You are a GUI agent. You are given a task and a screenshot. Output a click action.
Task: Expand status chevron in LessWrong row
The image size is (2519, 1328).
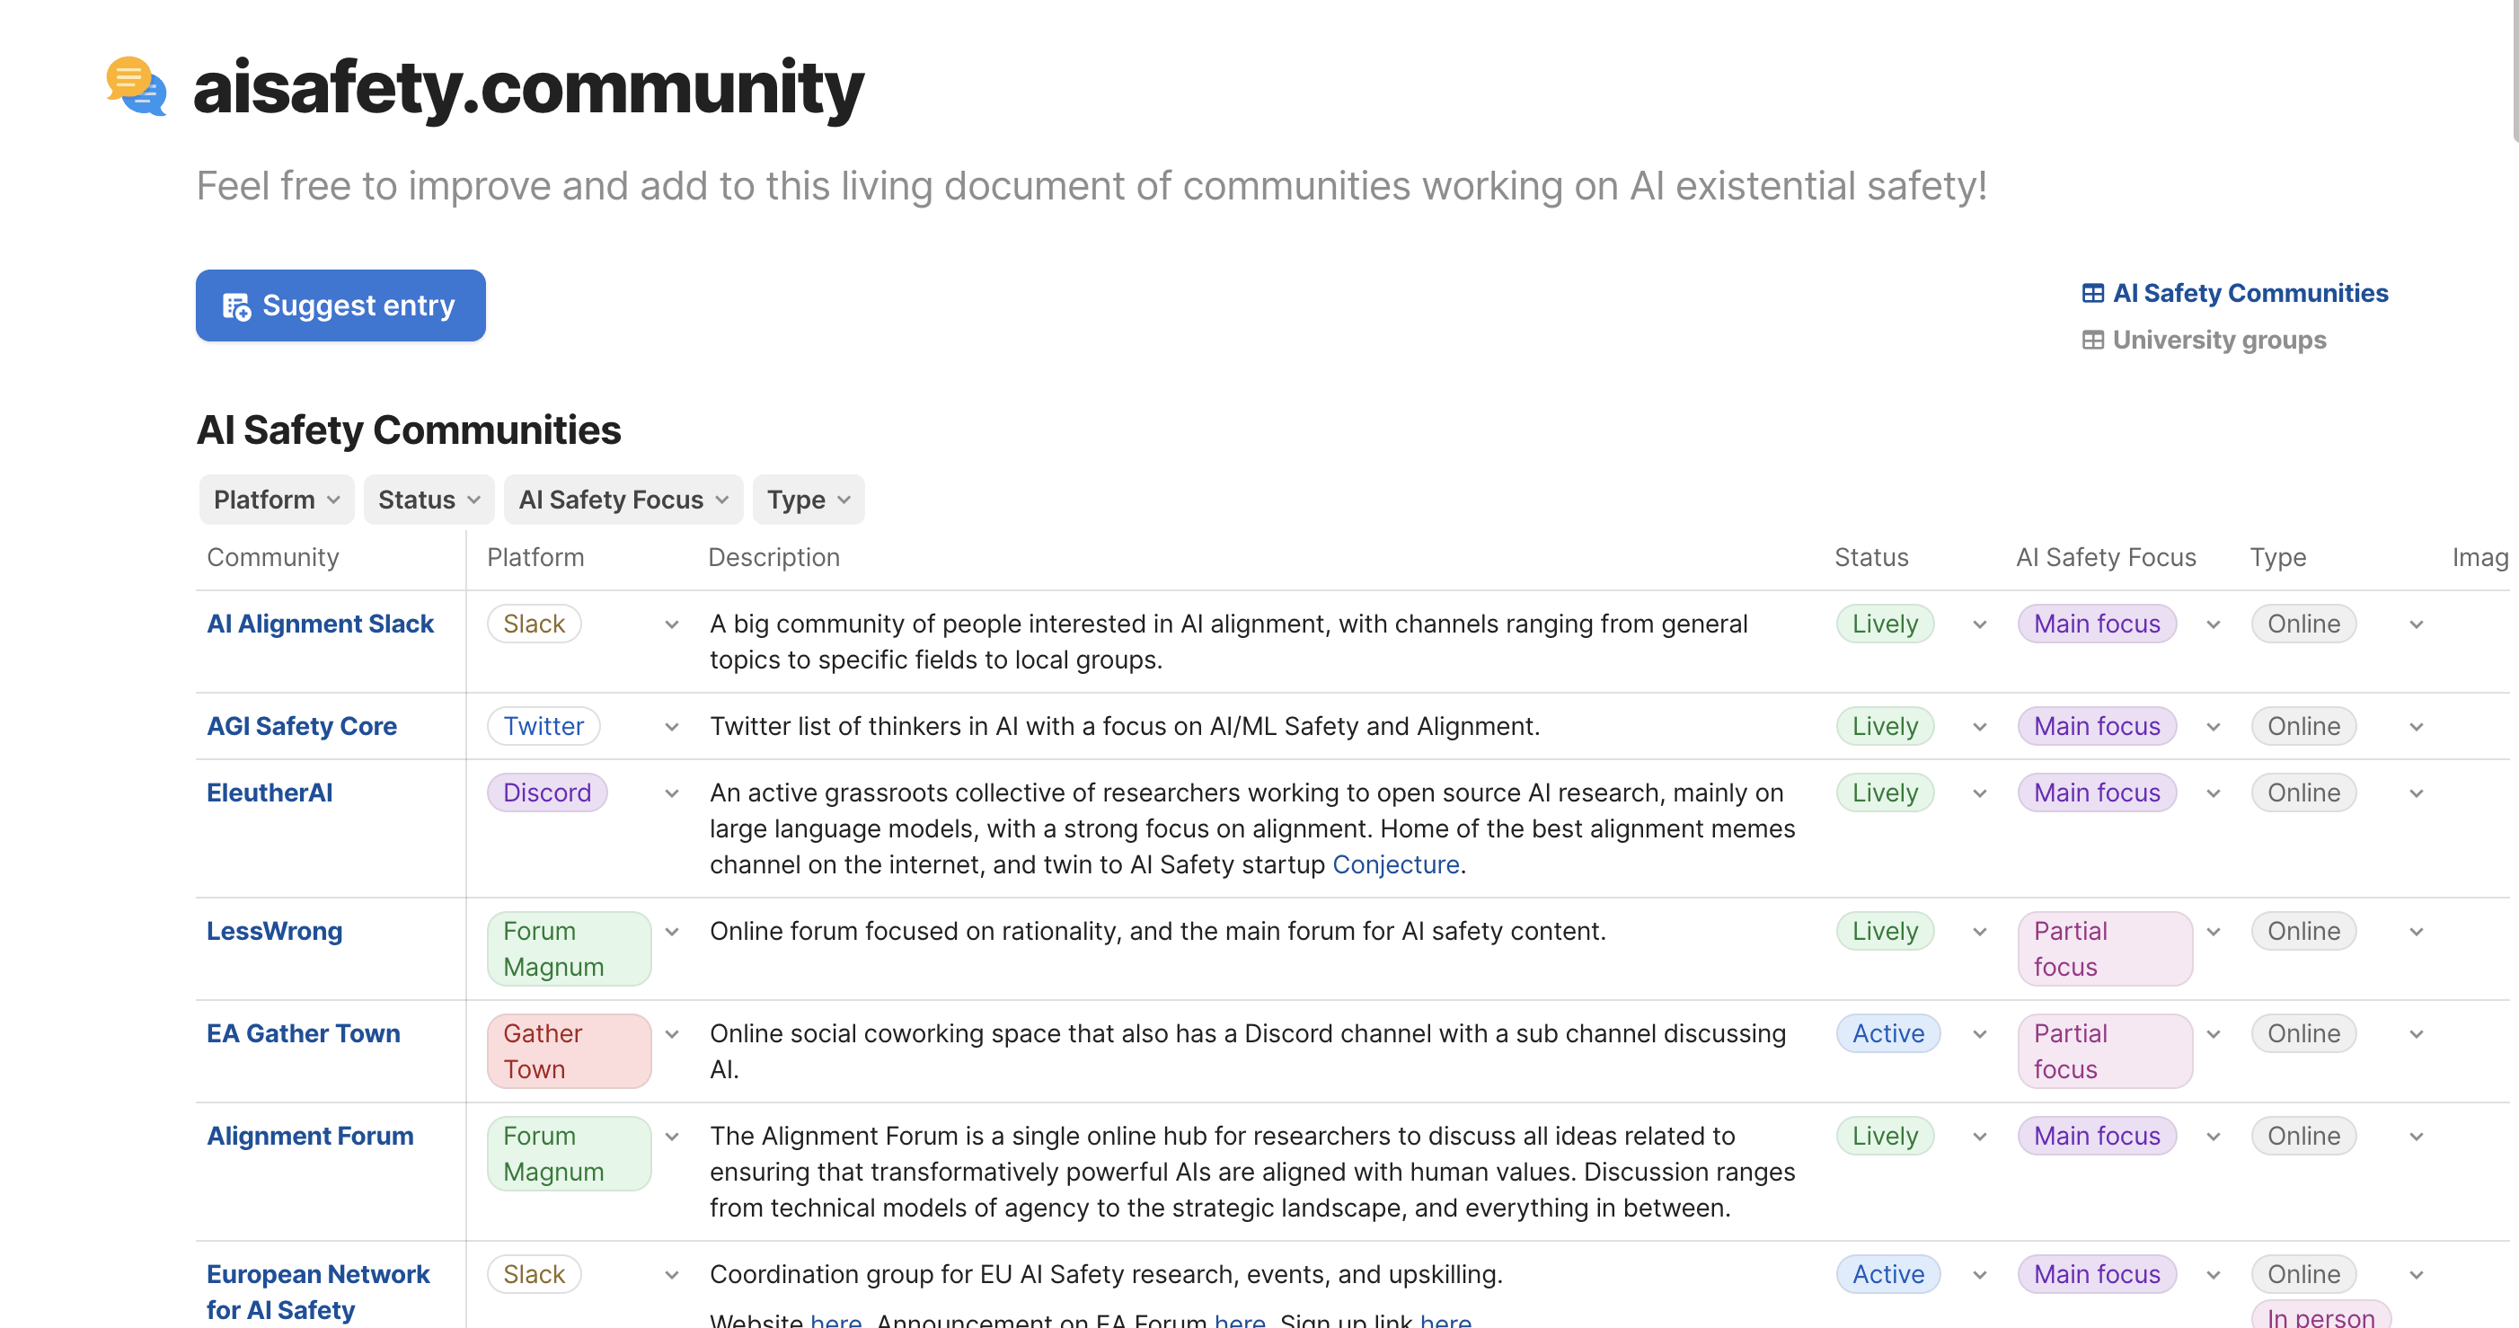pos(1979,932)
